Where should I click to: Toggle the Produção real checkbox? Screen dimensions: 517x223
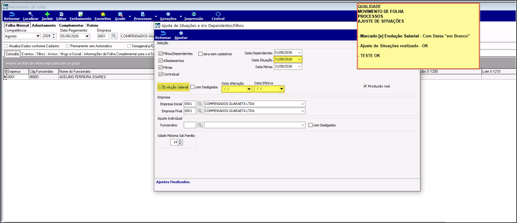tap(365, 86)
